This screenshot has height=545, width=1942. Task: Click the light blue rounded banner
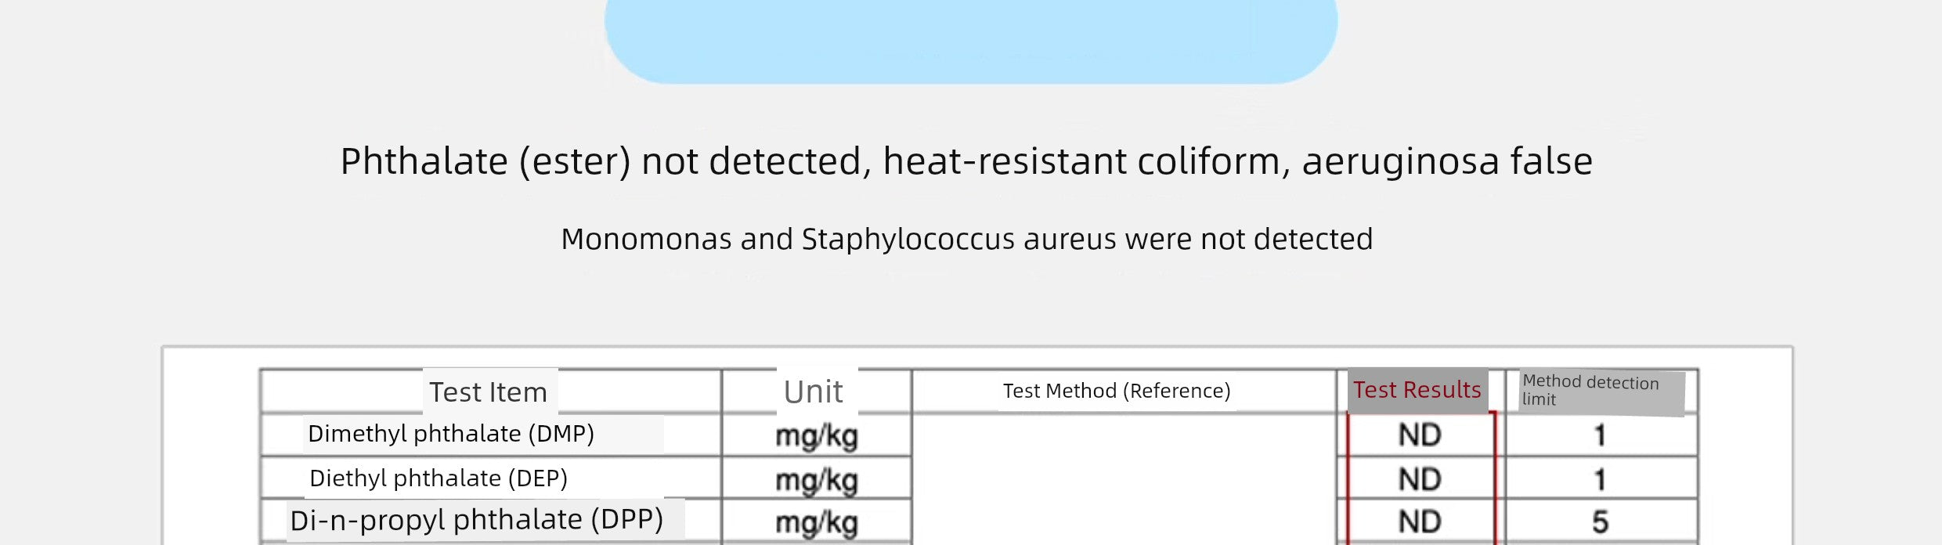(971, 39)
